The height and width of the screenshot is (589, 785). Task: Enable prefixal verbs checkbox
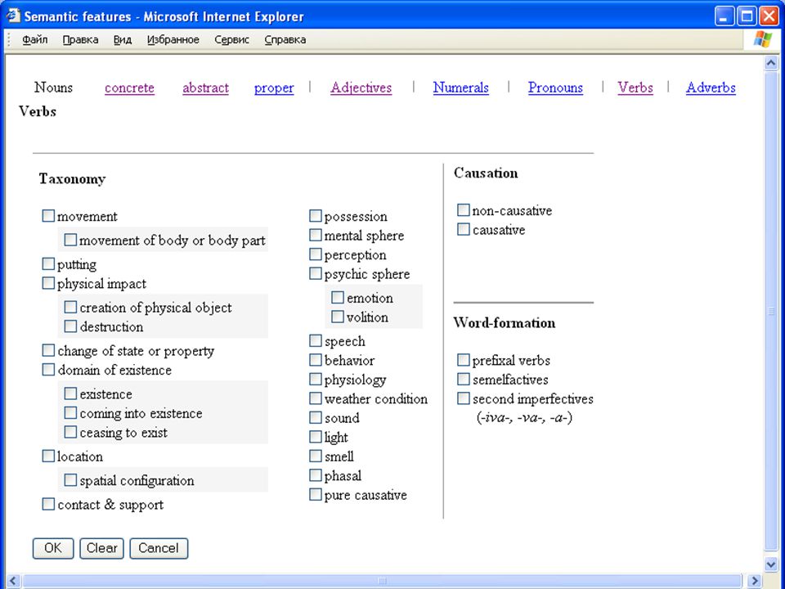(x=464, y=360)
